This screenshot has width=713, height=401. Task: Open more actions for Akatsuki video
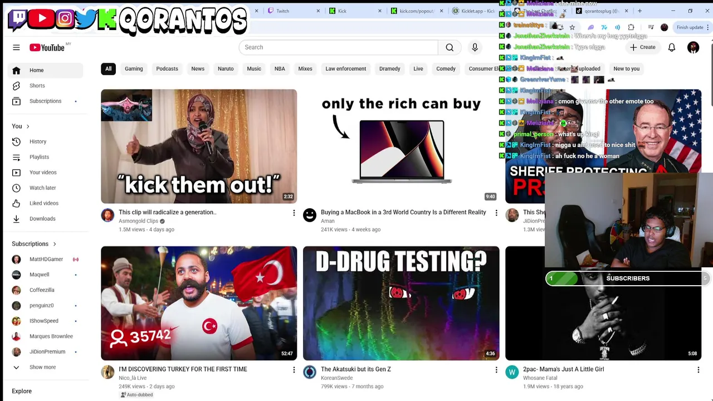coord(496,370)
